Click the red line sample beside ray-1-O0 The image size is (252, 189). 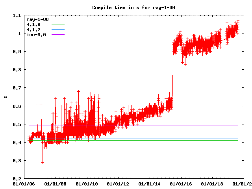point(58,19)
